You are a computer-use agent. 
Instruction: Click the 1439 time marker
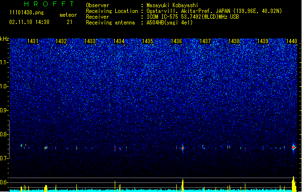[x=263, y=41]
